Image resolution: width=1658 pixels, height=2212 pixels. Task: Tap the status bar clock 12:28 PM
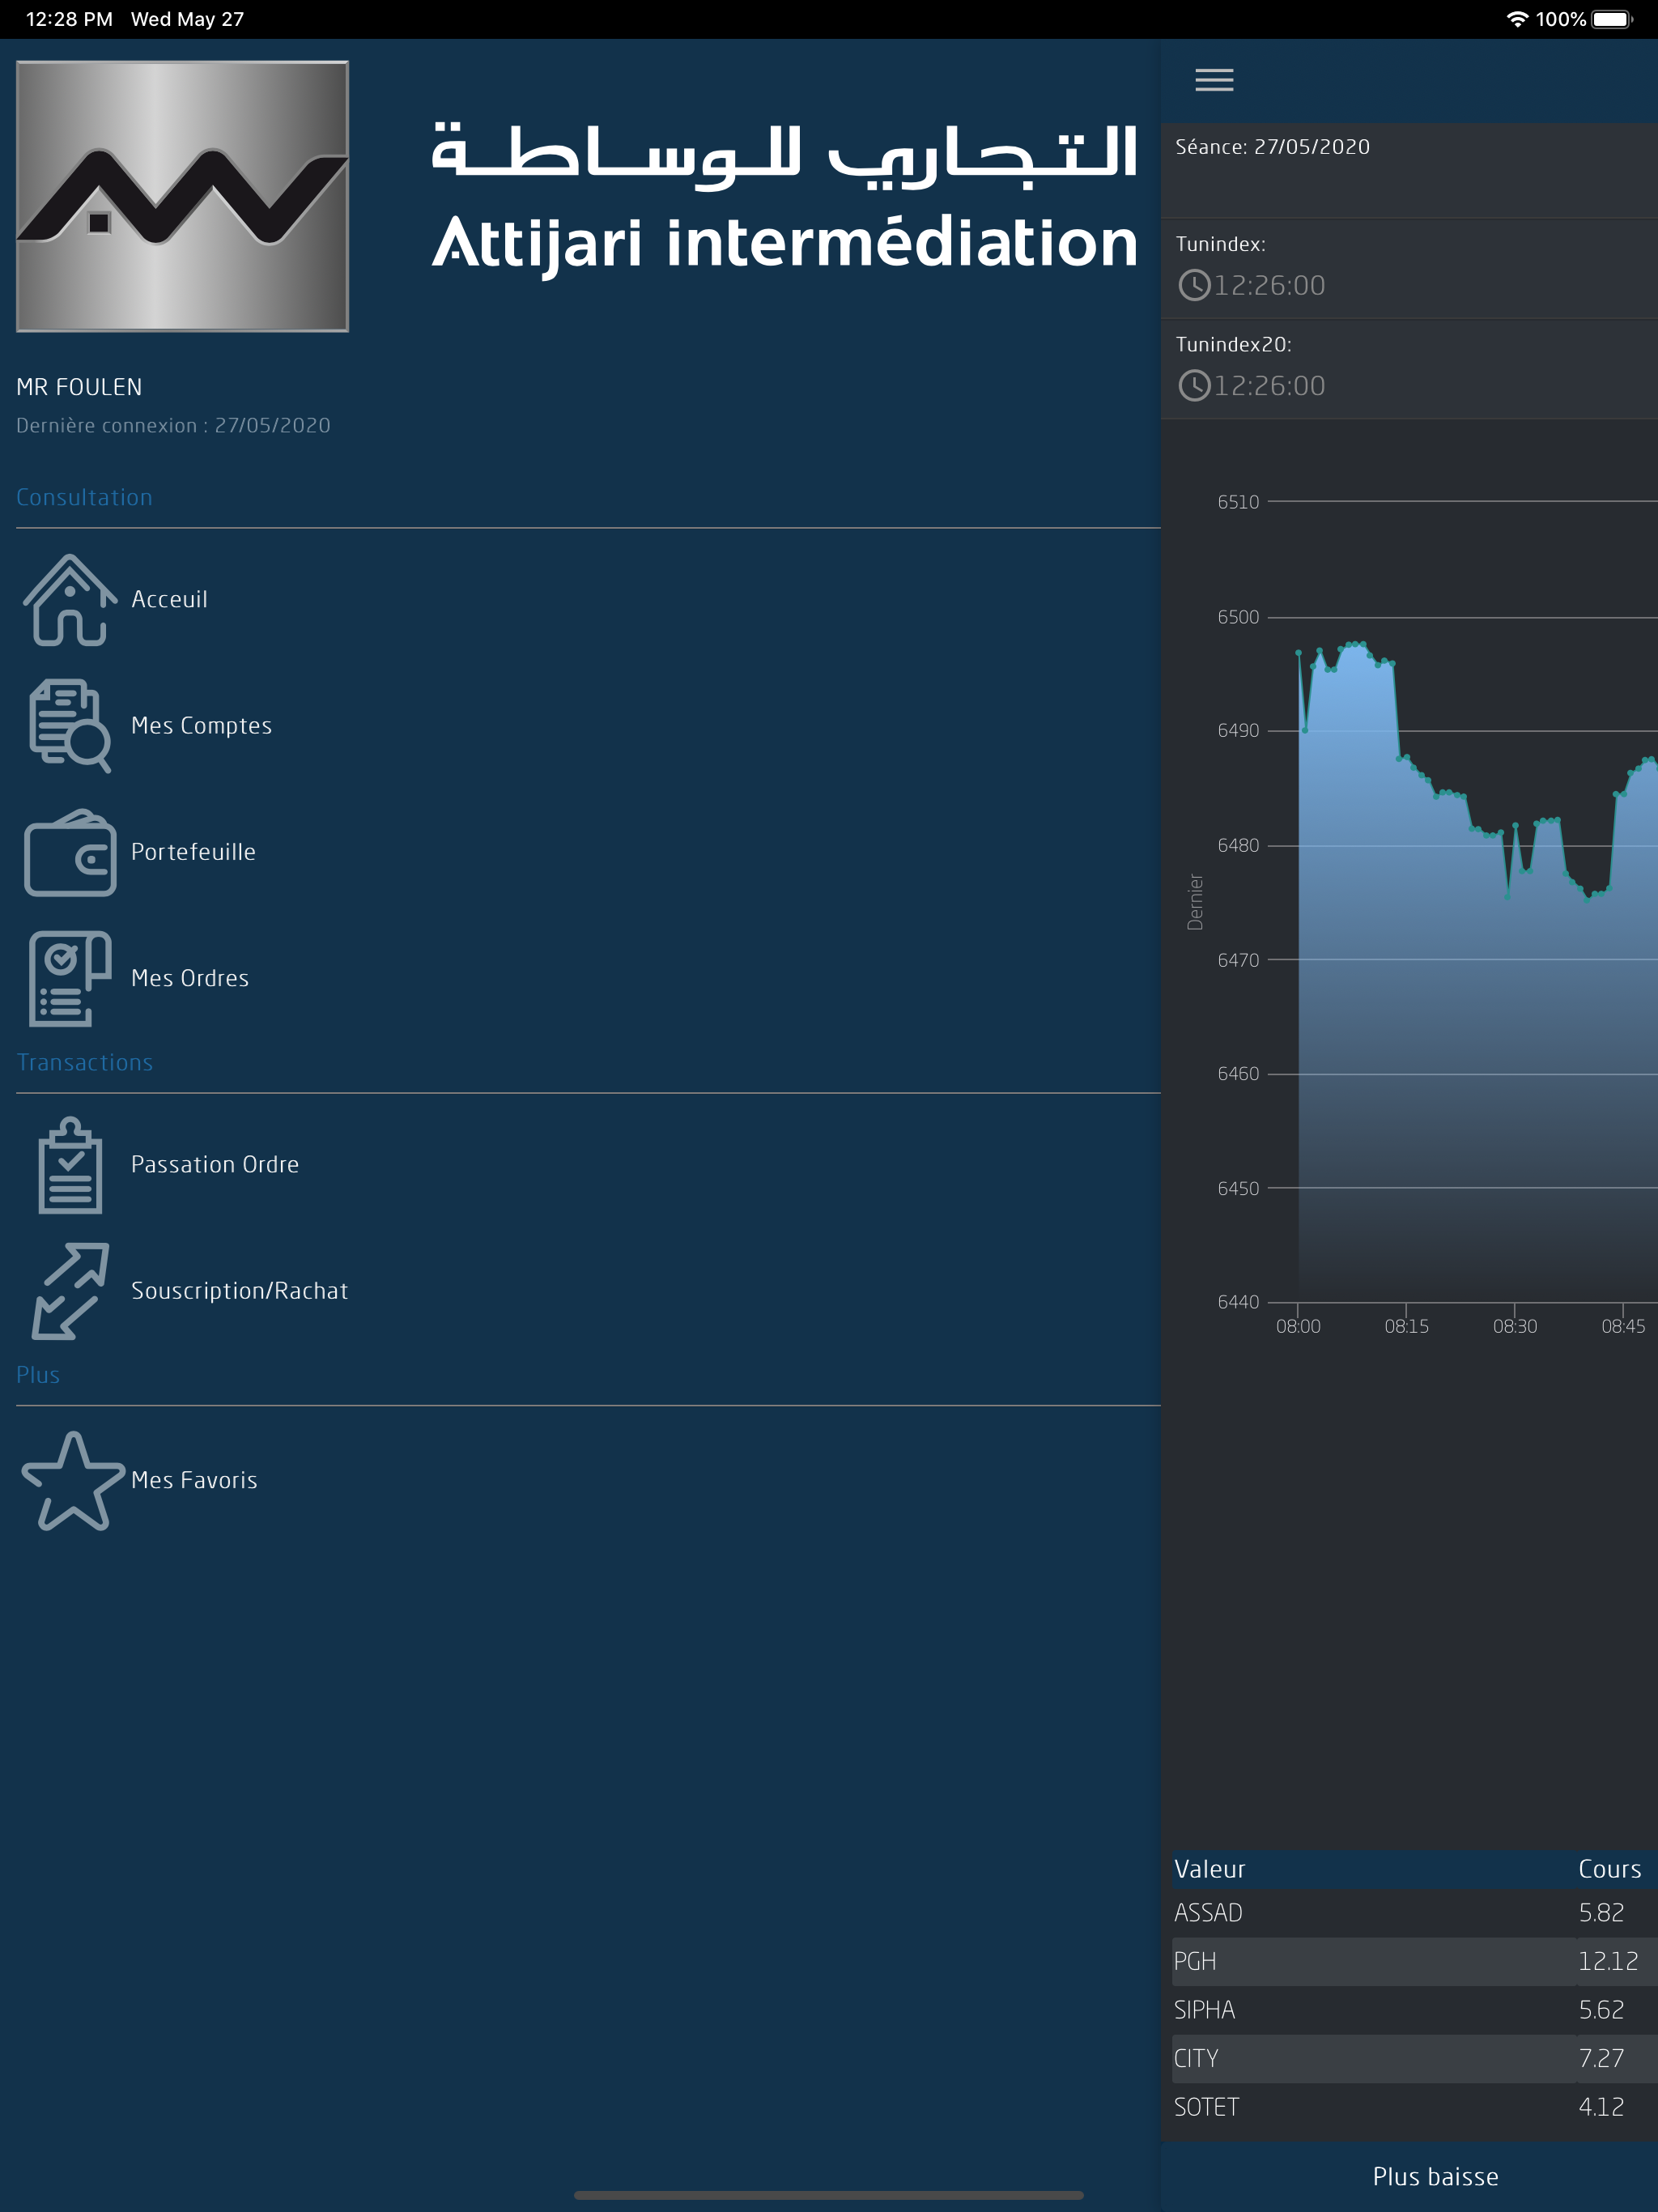pos(69,19)
